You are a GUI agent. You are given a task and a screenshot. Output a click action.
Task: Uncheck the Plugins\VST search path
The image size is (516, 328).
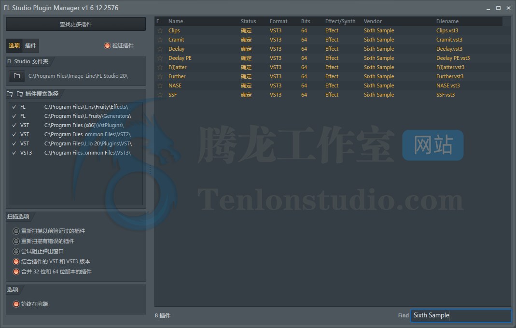pyautogui.click(x=14, y=144)
